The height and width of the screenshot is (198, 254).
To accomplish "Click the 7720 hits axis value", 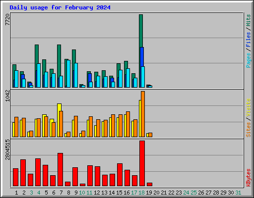I will click(x=7, y=20).
